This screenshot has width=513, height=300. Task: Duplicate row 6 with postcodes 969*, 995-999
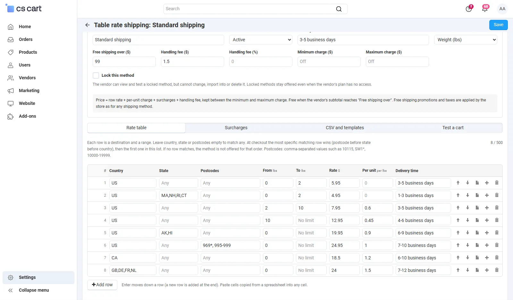[477, 245]
